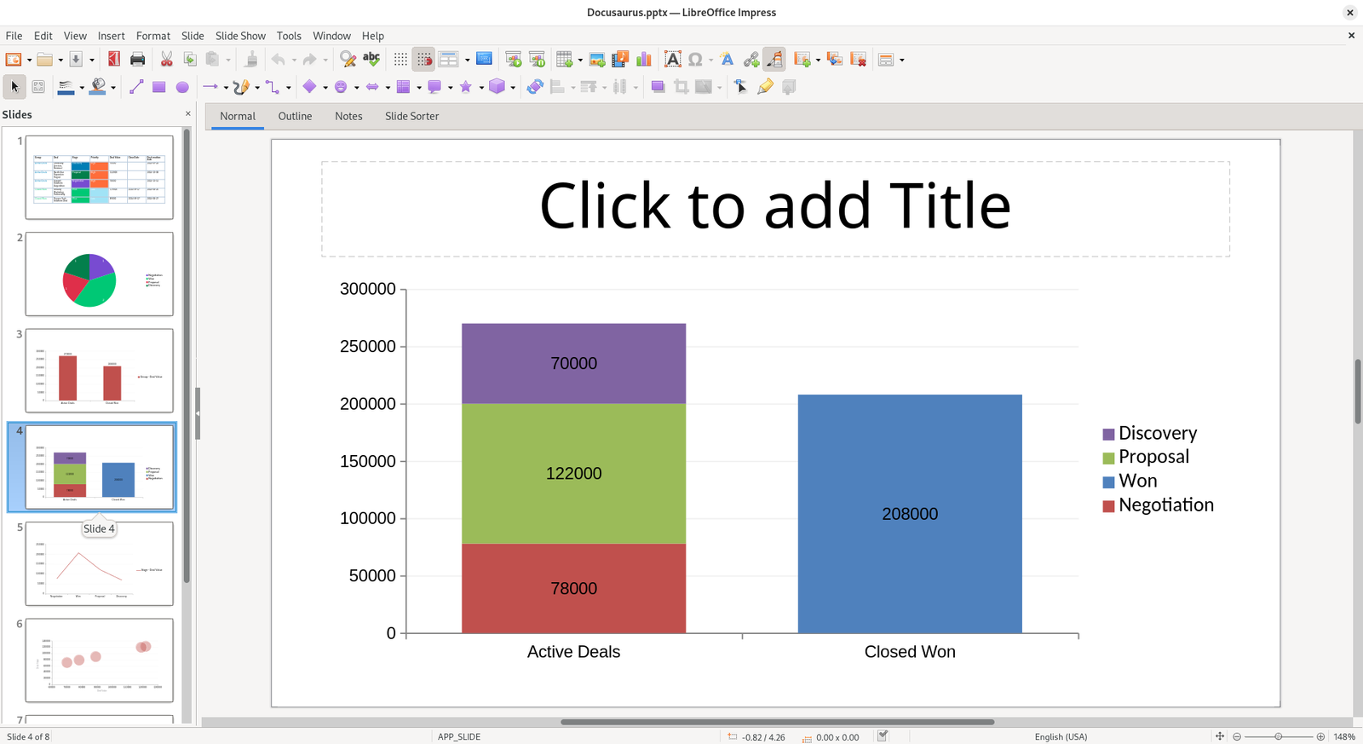This screenshot has width=1363, height=744.
Task: Expand the Insert Table dropdown arrow
Action: click(x=580, y=60)
